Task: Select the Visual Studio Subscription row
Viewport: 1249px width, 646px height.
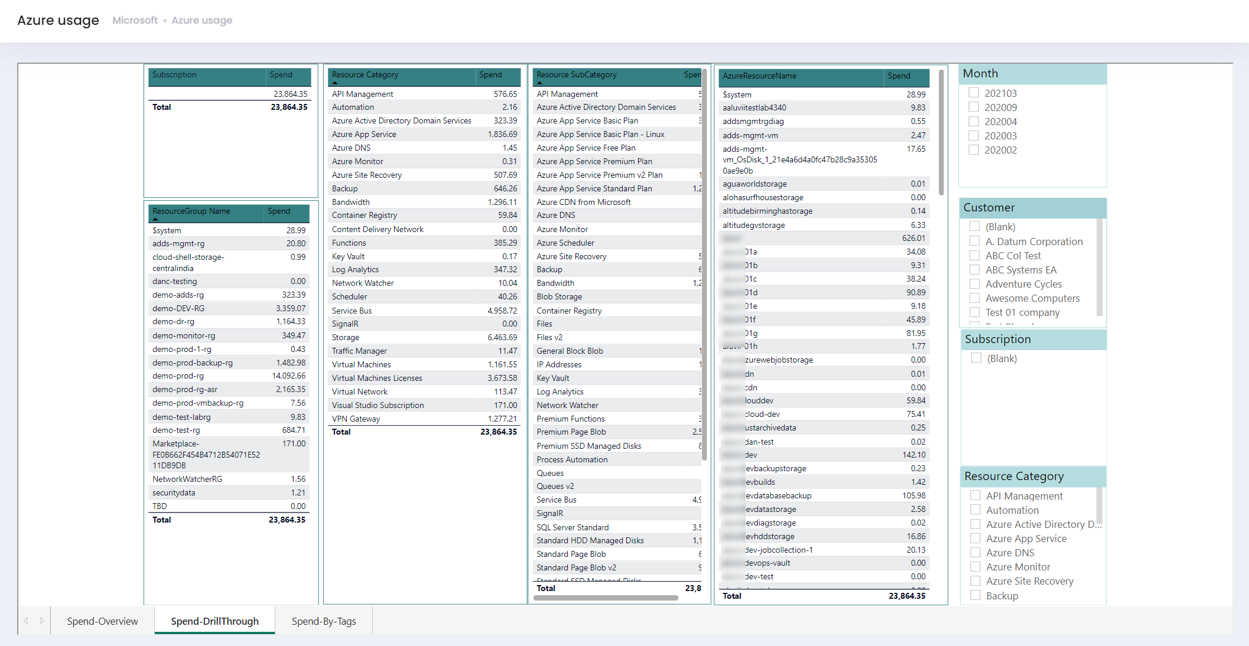Action: pos(424,405)
